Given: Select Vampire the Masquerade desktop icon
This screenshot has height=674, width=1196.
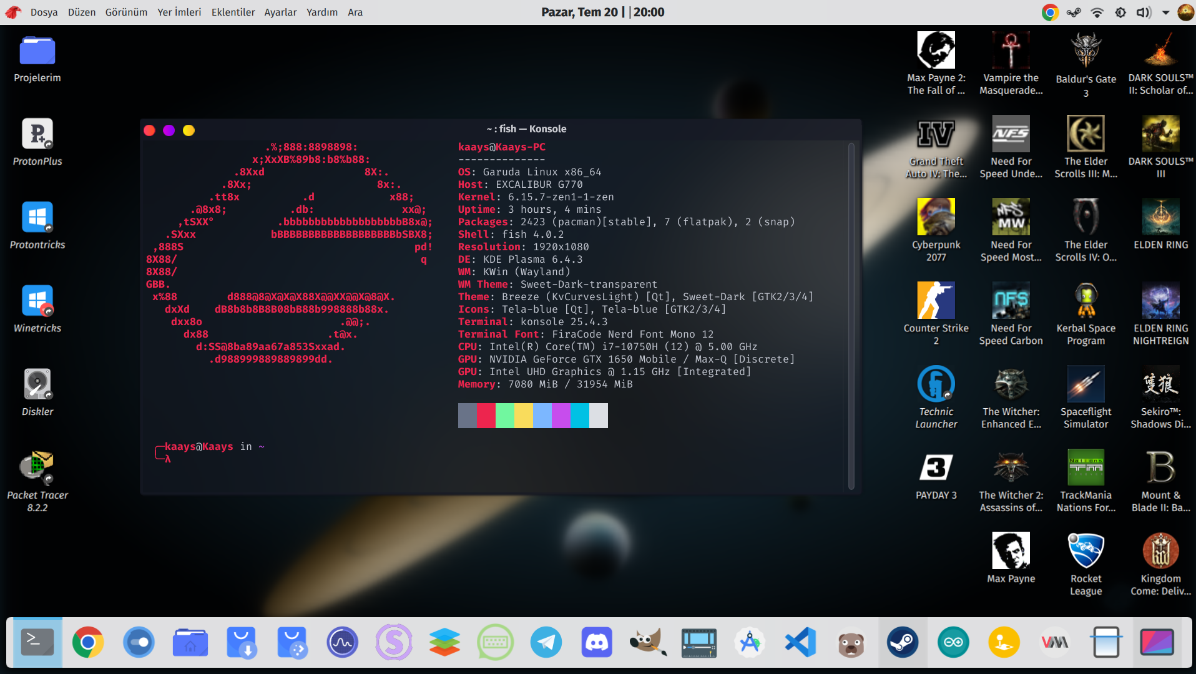Looking at the screenshot, I should [1011, 64].
